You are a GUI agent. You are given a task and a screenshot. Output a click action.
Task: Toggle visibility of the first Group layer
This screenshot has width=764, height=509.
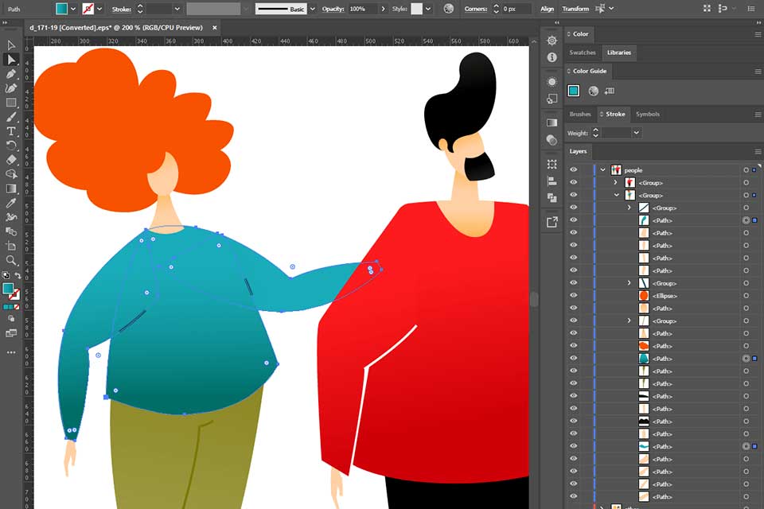574,182
